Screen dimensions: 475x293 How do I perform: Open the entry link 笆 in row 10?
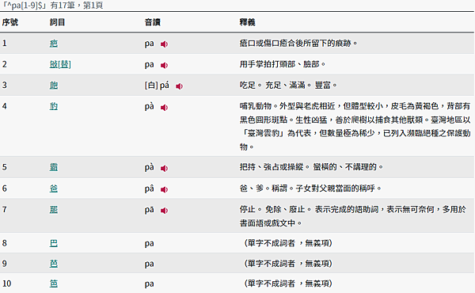(x=54, y=283)
